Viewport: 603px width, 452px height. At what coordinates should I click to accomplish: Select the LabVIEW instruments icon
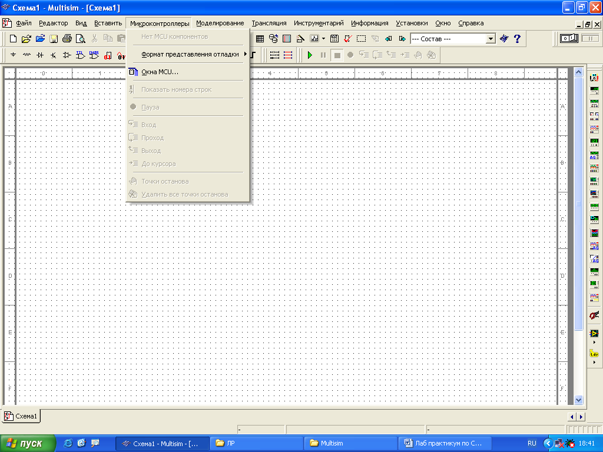click(594, 333)
